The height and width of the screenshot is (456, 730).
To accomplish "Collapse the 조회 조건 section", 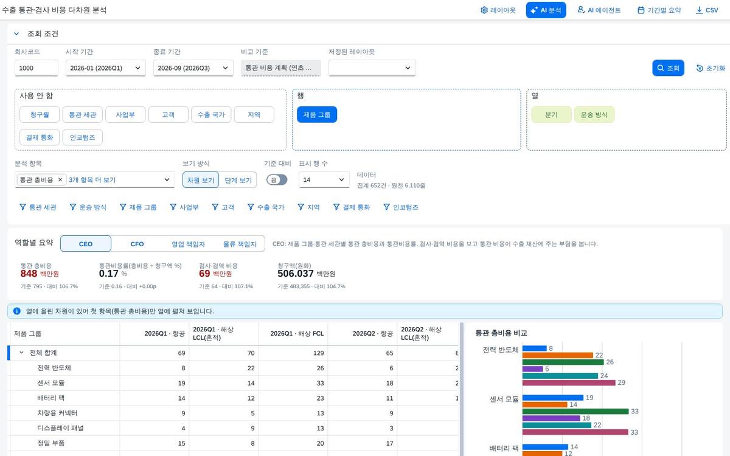I will coord(16,34).
